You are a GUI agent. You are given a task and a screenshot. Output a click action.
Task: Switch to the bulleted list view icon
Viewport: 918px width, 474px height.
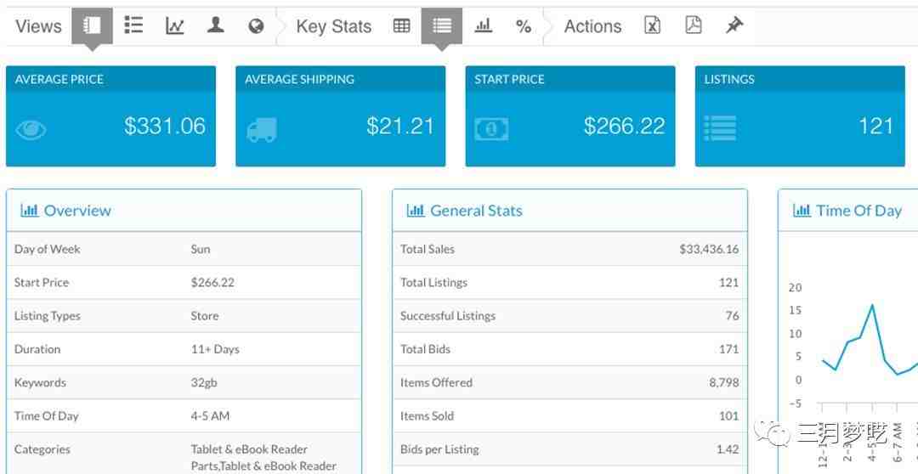133,25
